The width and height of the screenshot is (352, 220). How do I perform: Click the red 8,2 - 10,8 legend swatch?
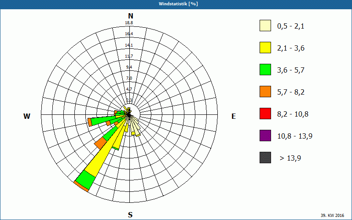[x=265, y=114]
